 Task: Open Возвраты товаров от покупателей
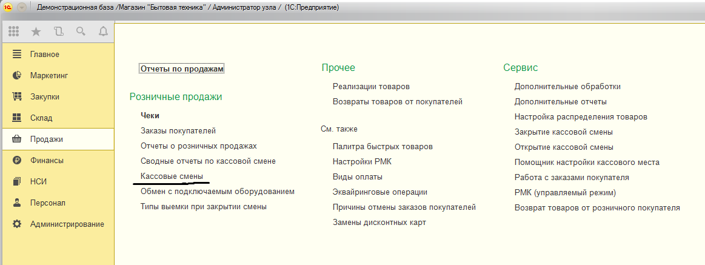398,102
